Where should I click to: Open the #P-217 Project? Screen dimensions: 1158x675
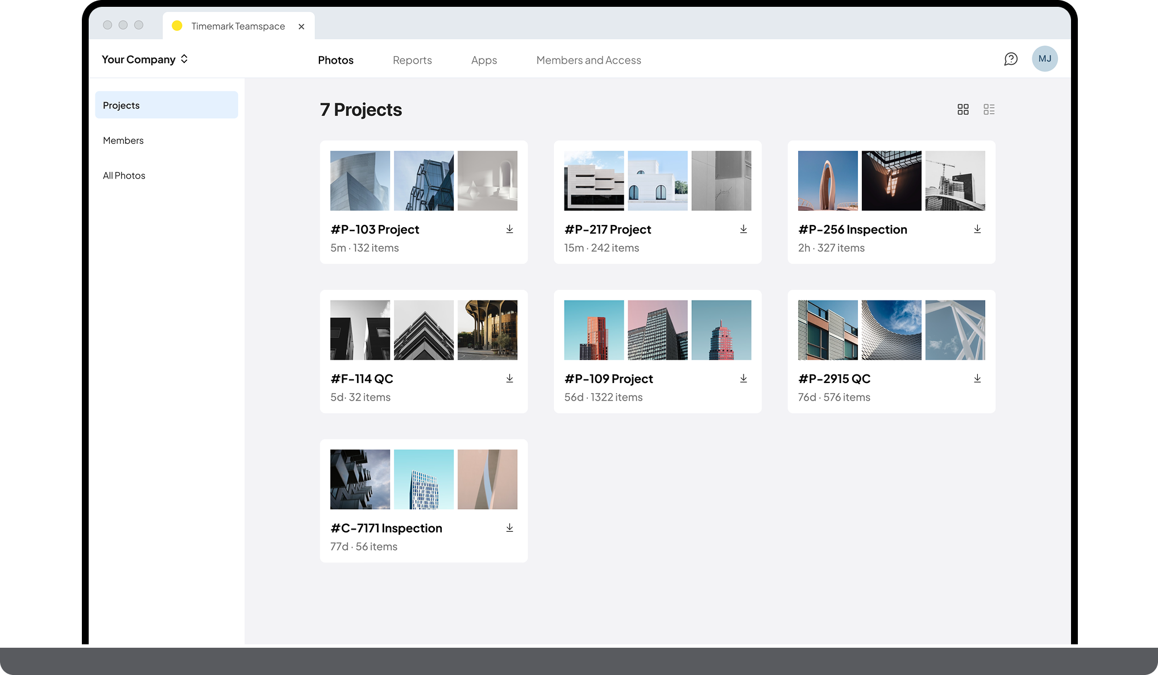click(x=607, y=229)
